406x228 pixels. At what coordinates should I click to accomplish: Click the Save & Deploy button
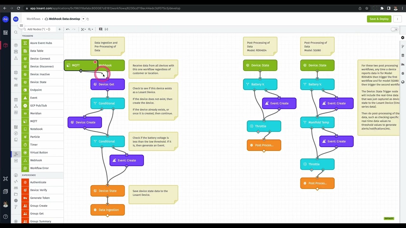[379, 19]
